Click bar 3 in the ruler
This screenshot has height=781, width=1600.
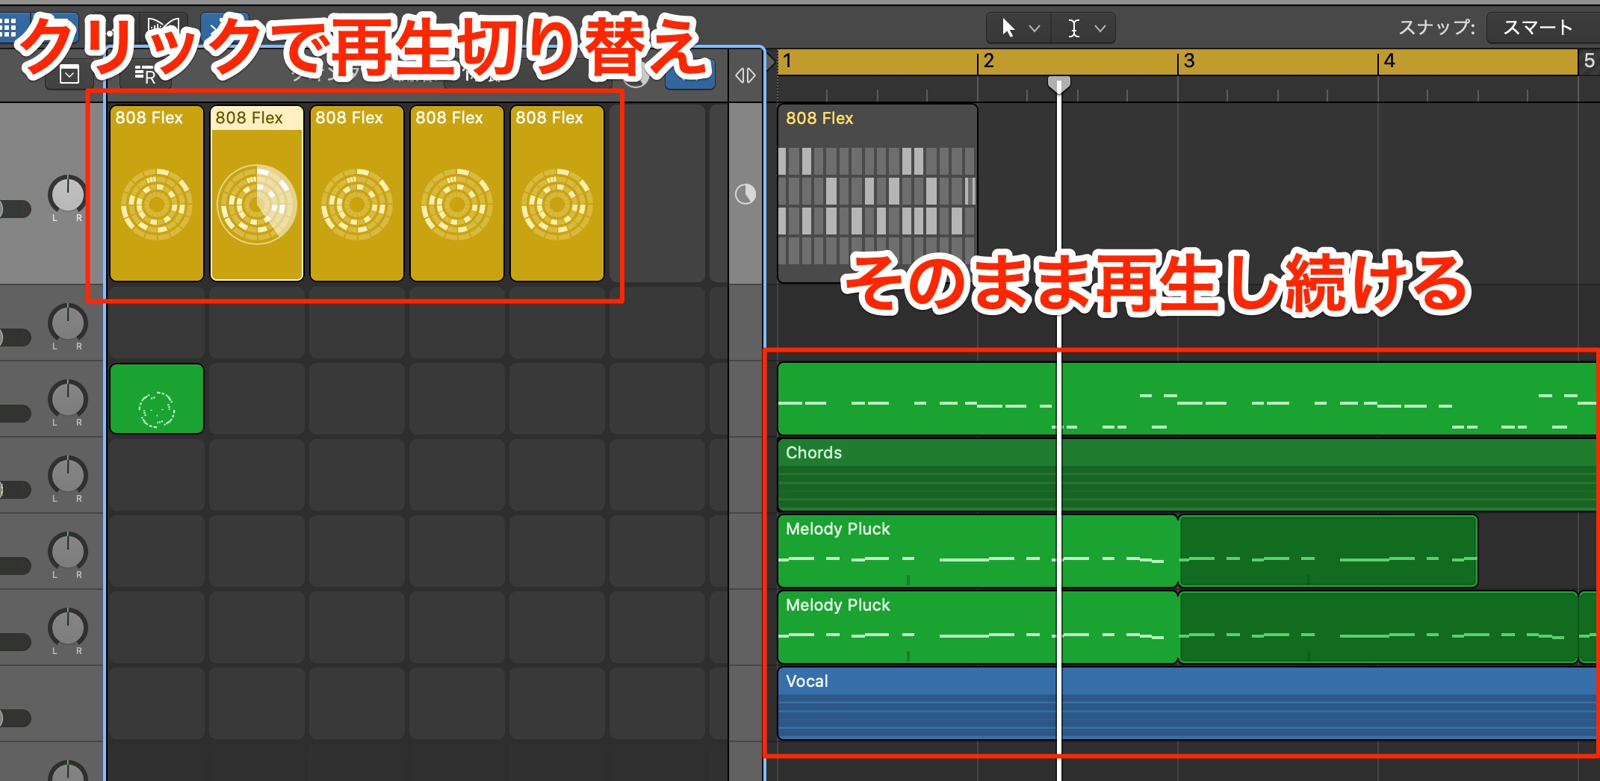point(1189,61)
